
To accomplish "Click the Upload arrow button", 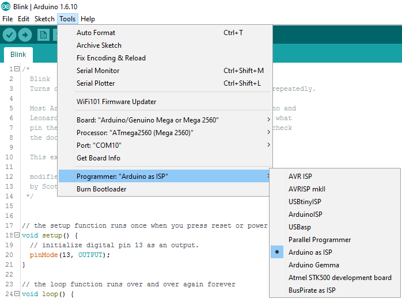I will pos(25,35).
